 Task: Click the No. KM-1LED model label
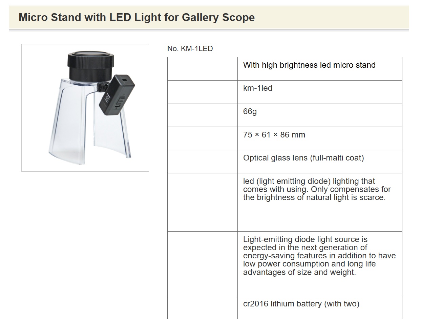point(190,49)
